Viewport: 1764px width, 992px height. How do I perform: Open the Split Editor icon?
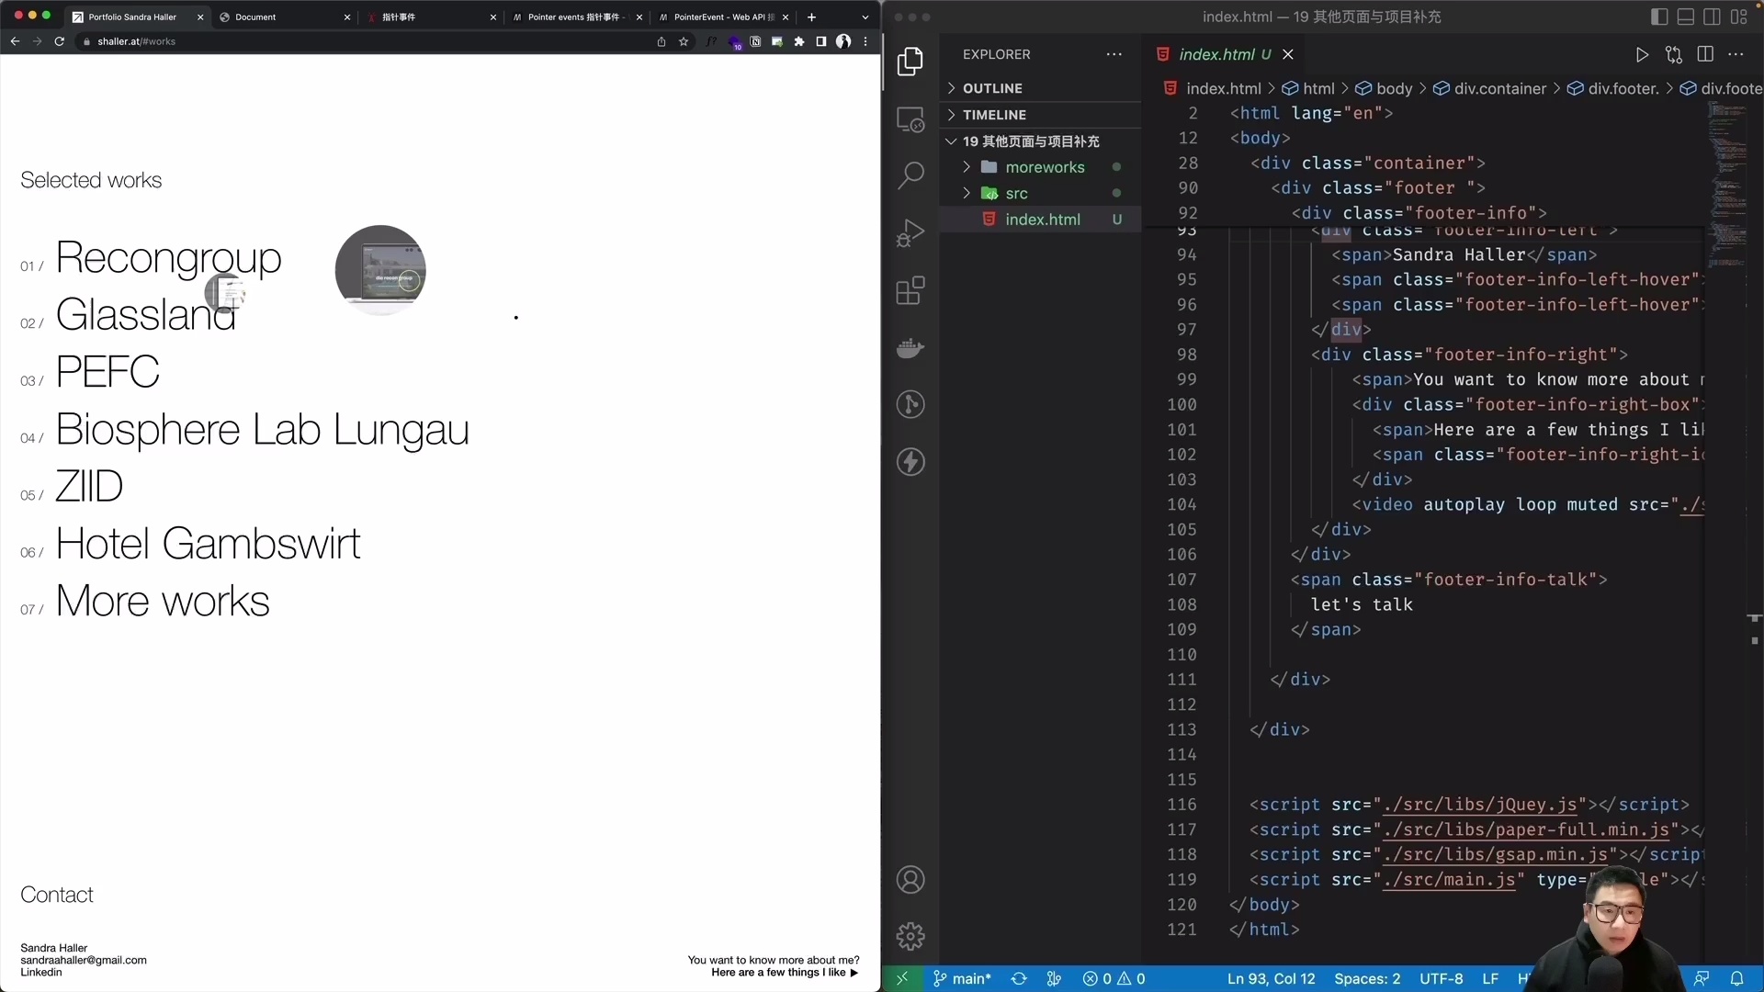[x=1706, y=54]
